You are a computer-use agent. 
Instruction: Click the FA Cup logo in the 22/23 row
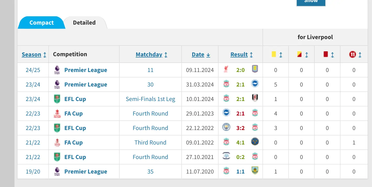coord(57,113)
